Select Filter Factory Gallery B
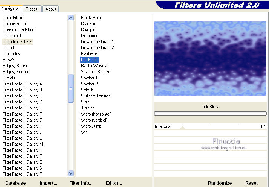 coord(23,90)
